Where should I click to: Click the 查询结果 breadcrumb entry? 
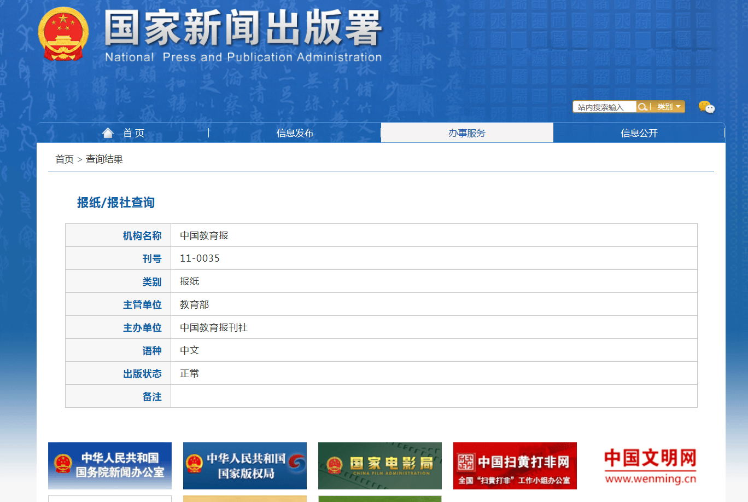tap(104, 159)
